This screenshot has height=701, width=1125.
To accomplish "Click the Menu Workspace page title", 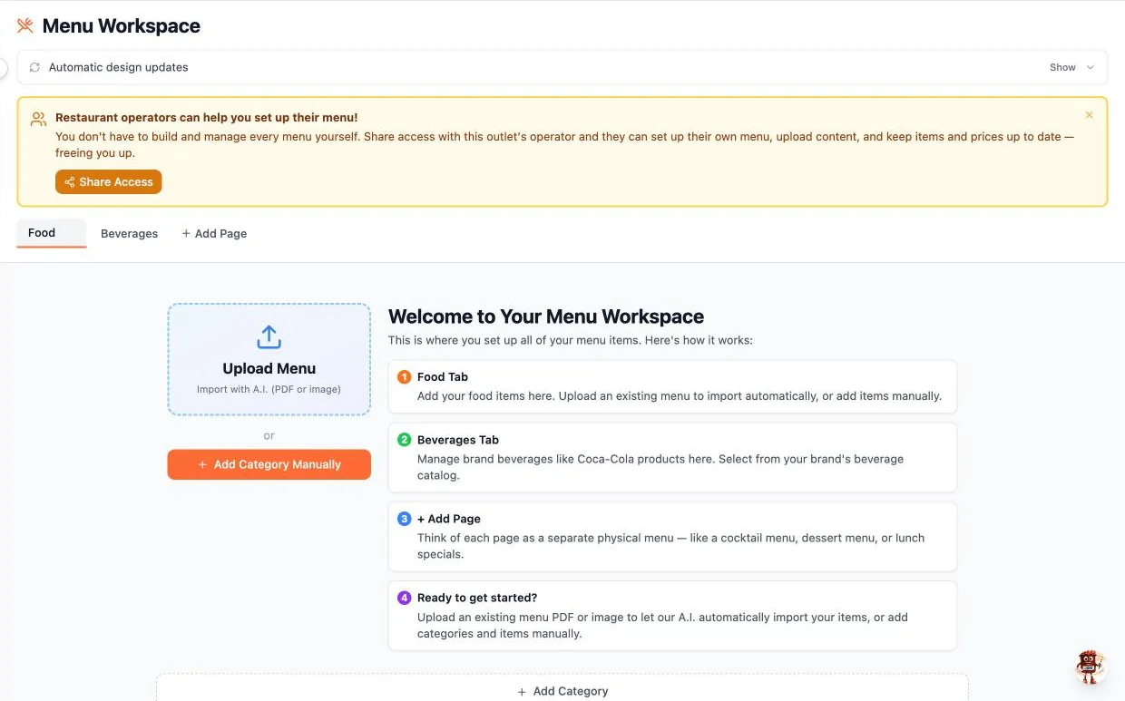I will tap(122, 25).
